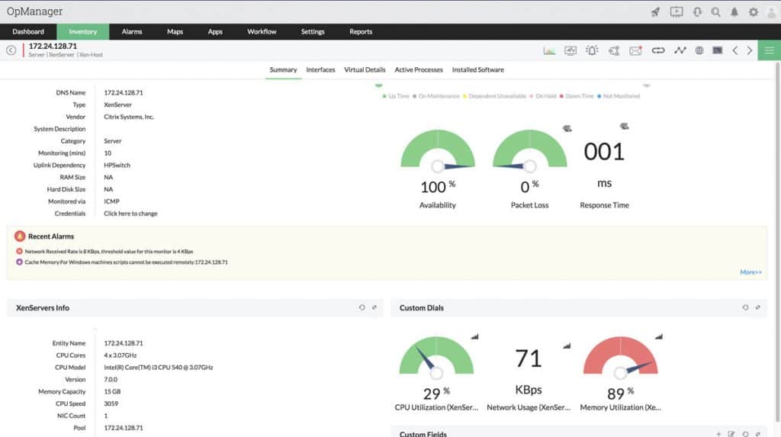Open the Maps menu

175,31
